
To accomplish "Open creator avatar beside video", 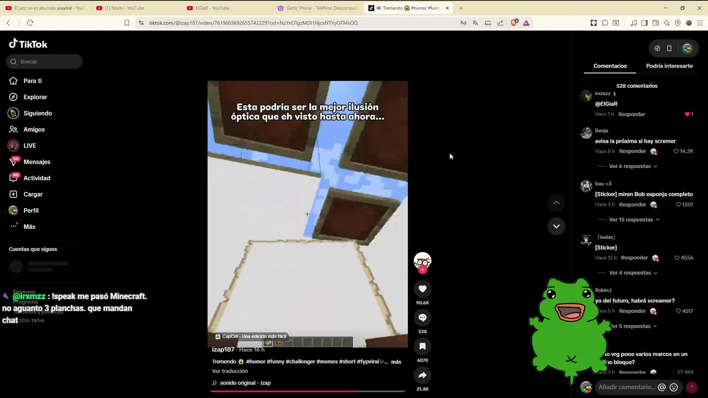I will [x=423, y=260].
